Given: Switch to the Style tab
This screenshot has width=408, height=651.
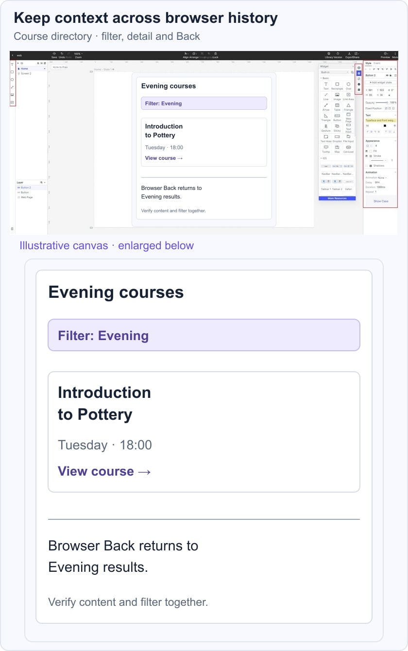Looking at the screenshot, I should (x=368, y=63).
